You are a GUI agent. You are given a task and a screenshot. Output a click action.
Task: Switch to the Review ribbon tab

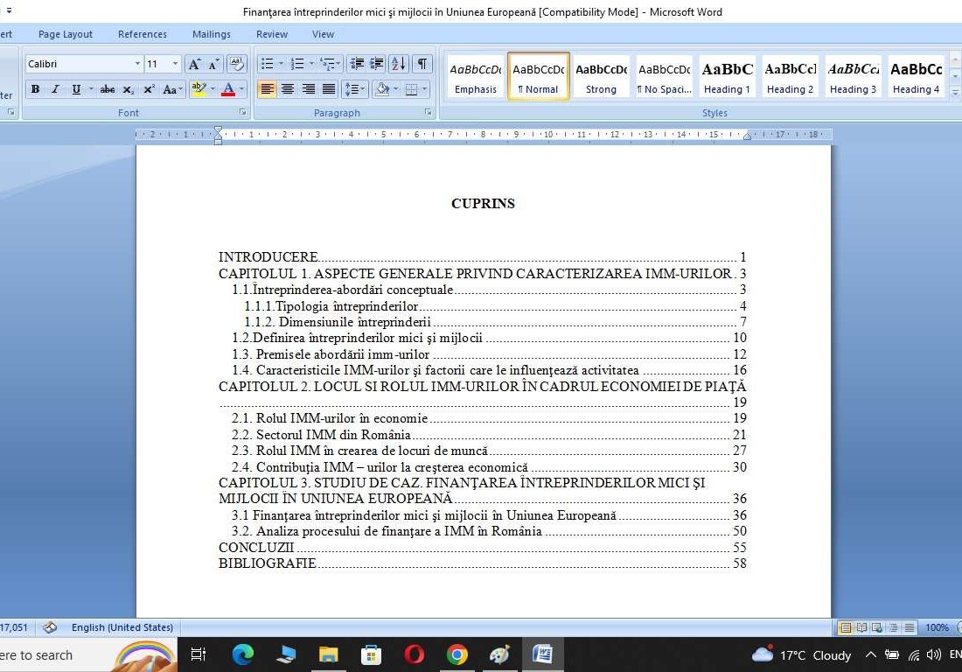coord(272,34)
